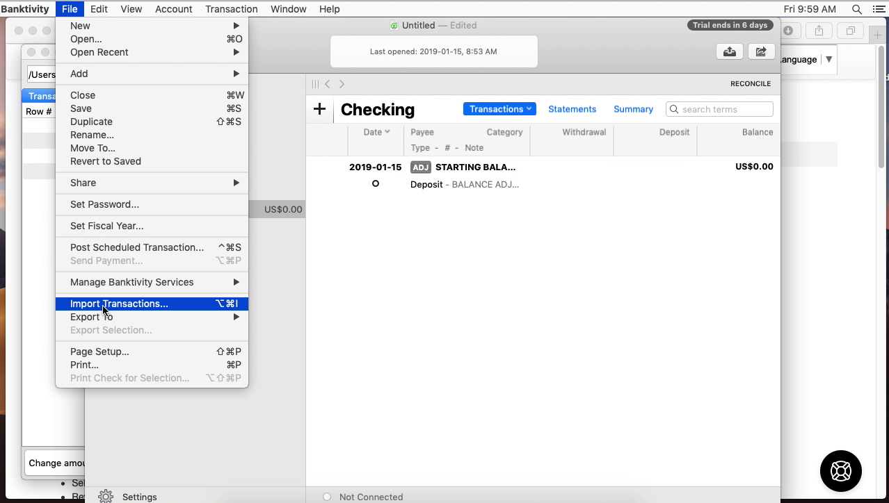Navigate forward with right chevron
This screenshot has height=503, width=889.
[x=342, y=84]
